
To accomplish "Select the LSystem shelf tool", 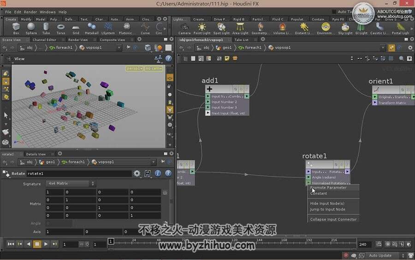I will point(108,28).
